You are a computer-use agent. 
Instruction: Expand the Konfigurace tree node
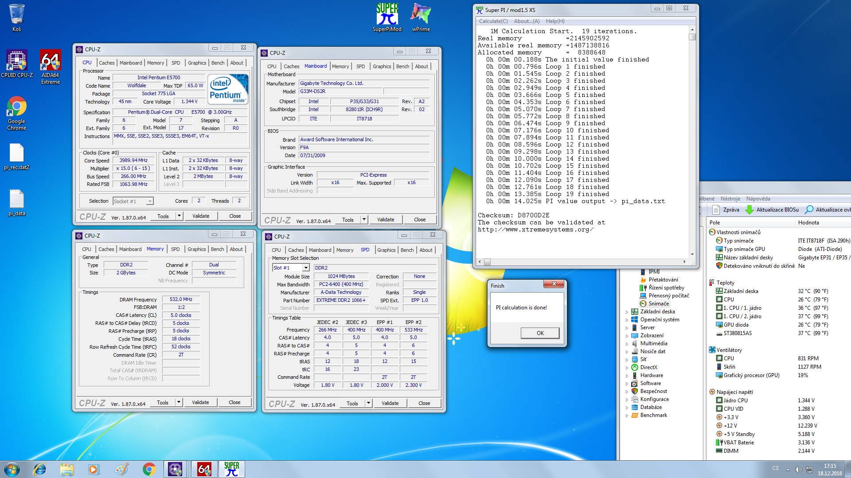point(627,400)
